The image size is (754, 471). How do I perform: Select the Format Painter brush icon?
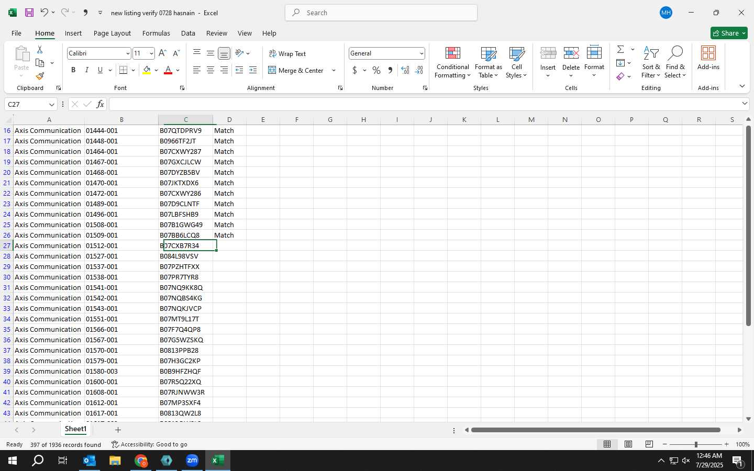coord(40,76)
